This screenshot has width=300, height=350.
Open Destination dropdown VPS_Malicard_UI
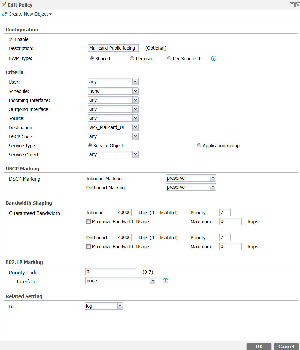[x=113, y=127]
